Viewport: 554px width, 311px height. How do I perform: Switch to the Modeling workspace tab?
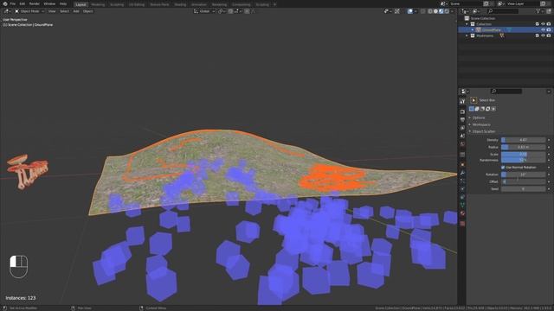98,4
